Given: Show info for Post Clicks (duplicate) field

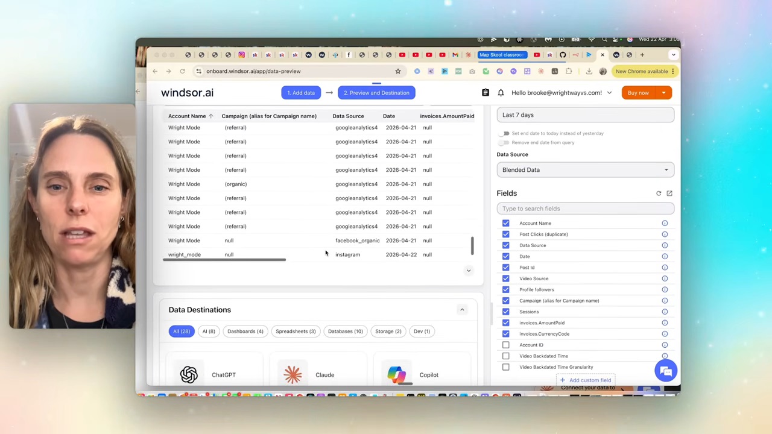Looking at the screenshot, I should coord(665,234).
